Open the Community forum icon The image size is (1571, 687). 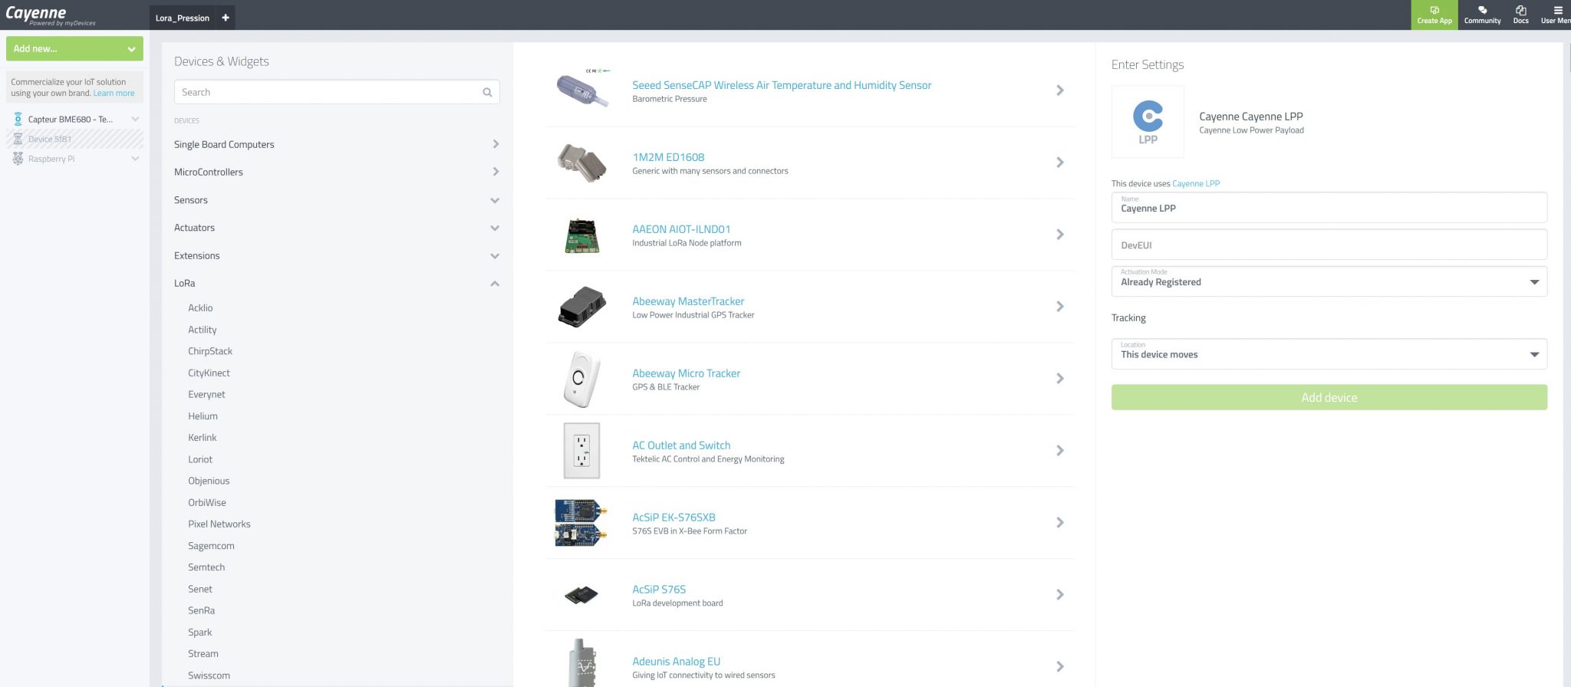coord(1482,11)
